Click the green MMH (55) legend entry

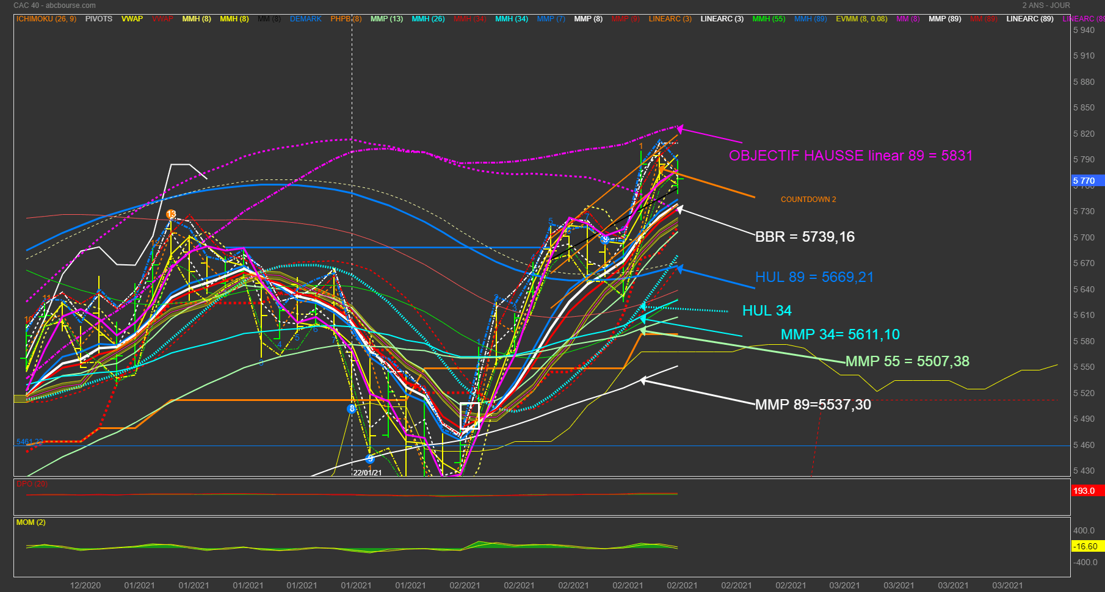click(x=769, y=19)
